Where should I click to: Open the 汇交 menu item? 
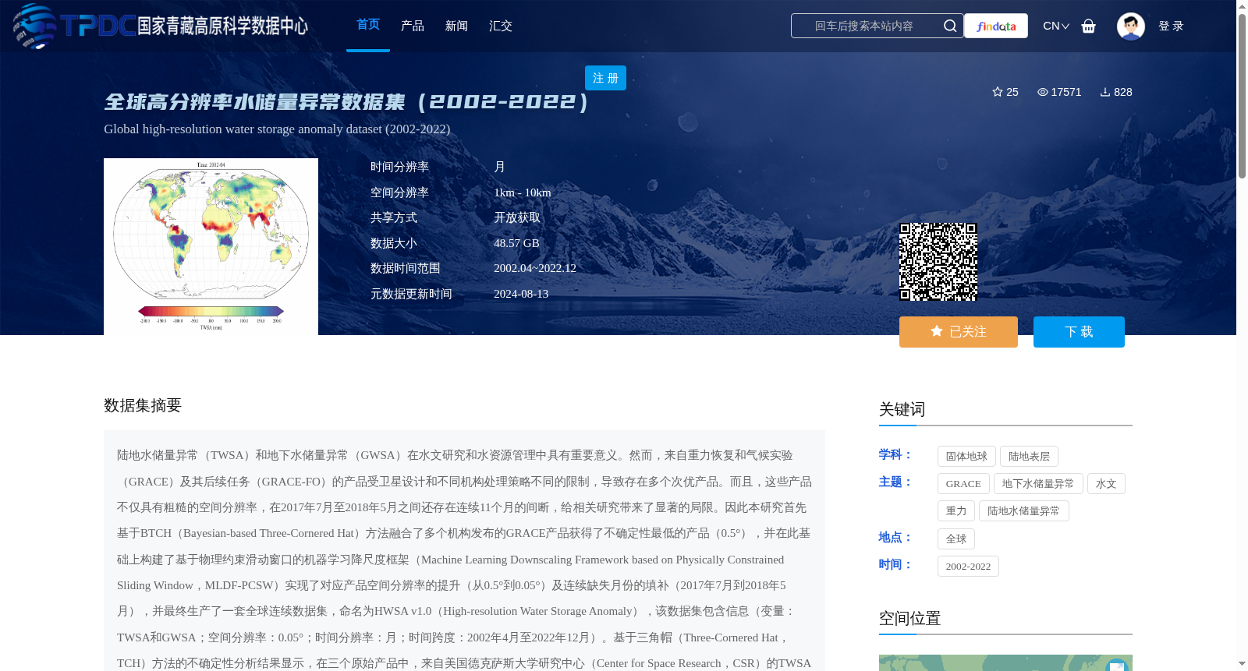(x=501, y=26)
